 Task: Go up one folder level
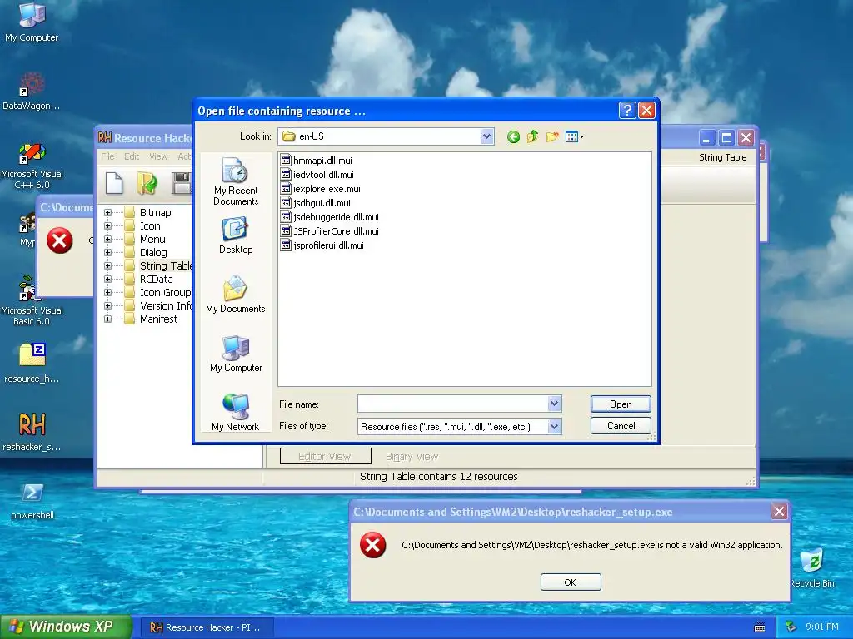click(532, 136)
